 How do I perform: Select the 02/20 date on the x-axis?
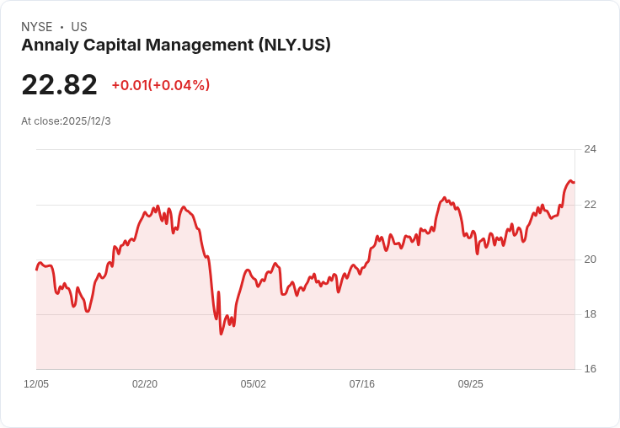[x=145, y=384]
